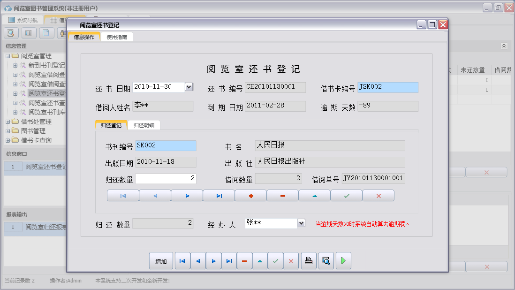Click the 逾期天数 field -89
Screen dimensions: 515x290
click(x=388, y=106)
